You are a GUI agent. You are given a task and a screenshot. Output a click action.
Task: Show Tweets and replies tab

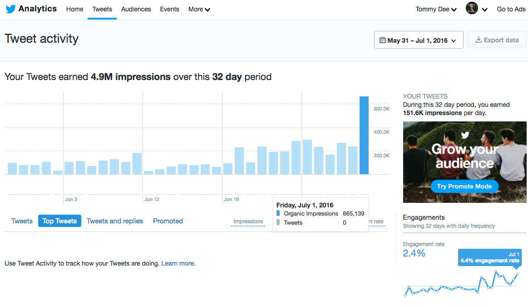tap(115, 221)
